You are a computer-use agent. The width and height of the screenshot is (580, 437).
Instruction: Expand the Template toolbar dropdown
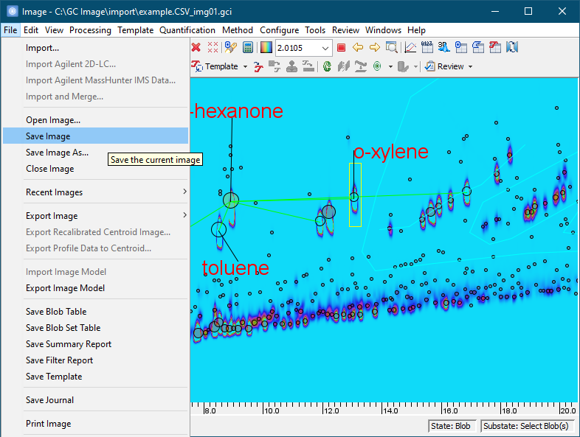coord(244,66)
